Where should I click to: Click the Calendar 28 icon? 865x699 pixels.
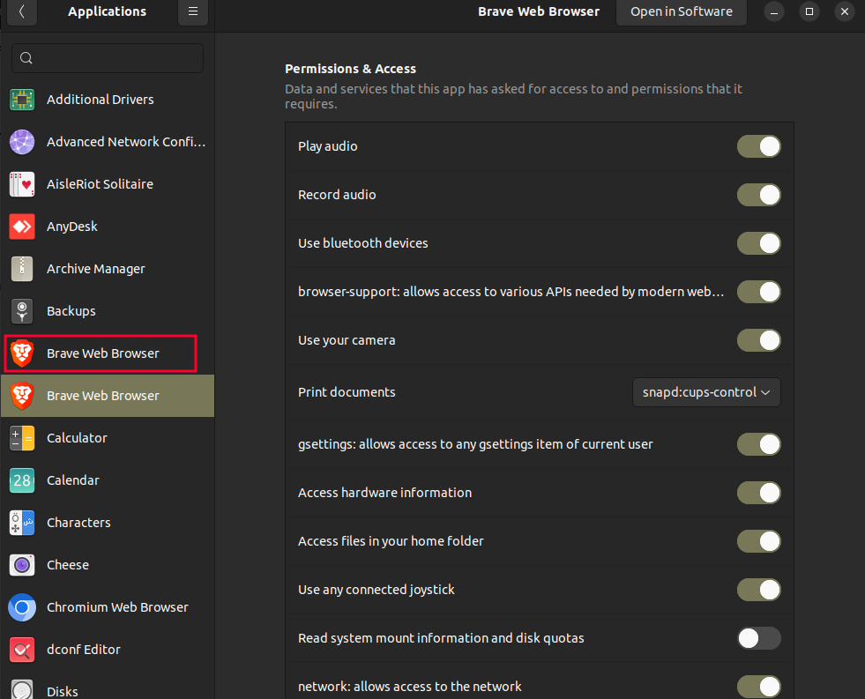[22, 480]
